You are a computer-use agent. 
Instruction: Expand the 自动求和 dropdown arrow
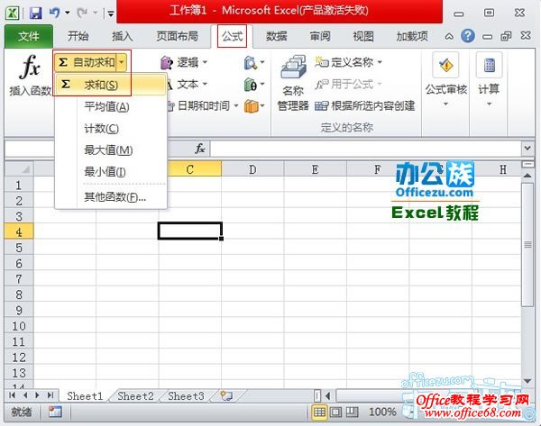(122, 62)
